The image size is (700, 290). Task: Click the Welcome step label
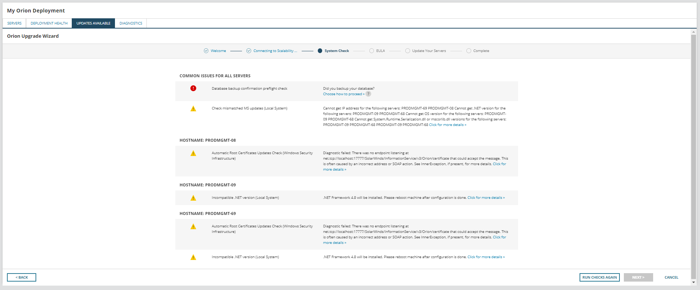point(218,51)
